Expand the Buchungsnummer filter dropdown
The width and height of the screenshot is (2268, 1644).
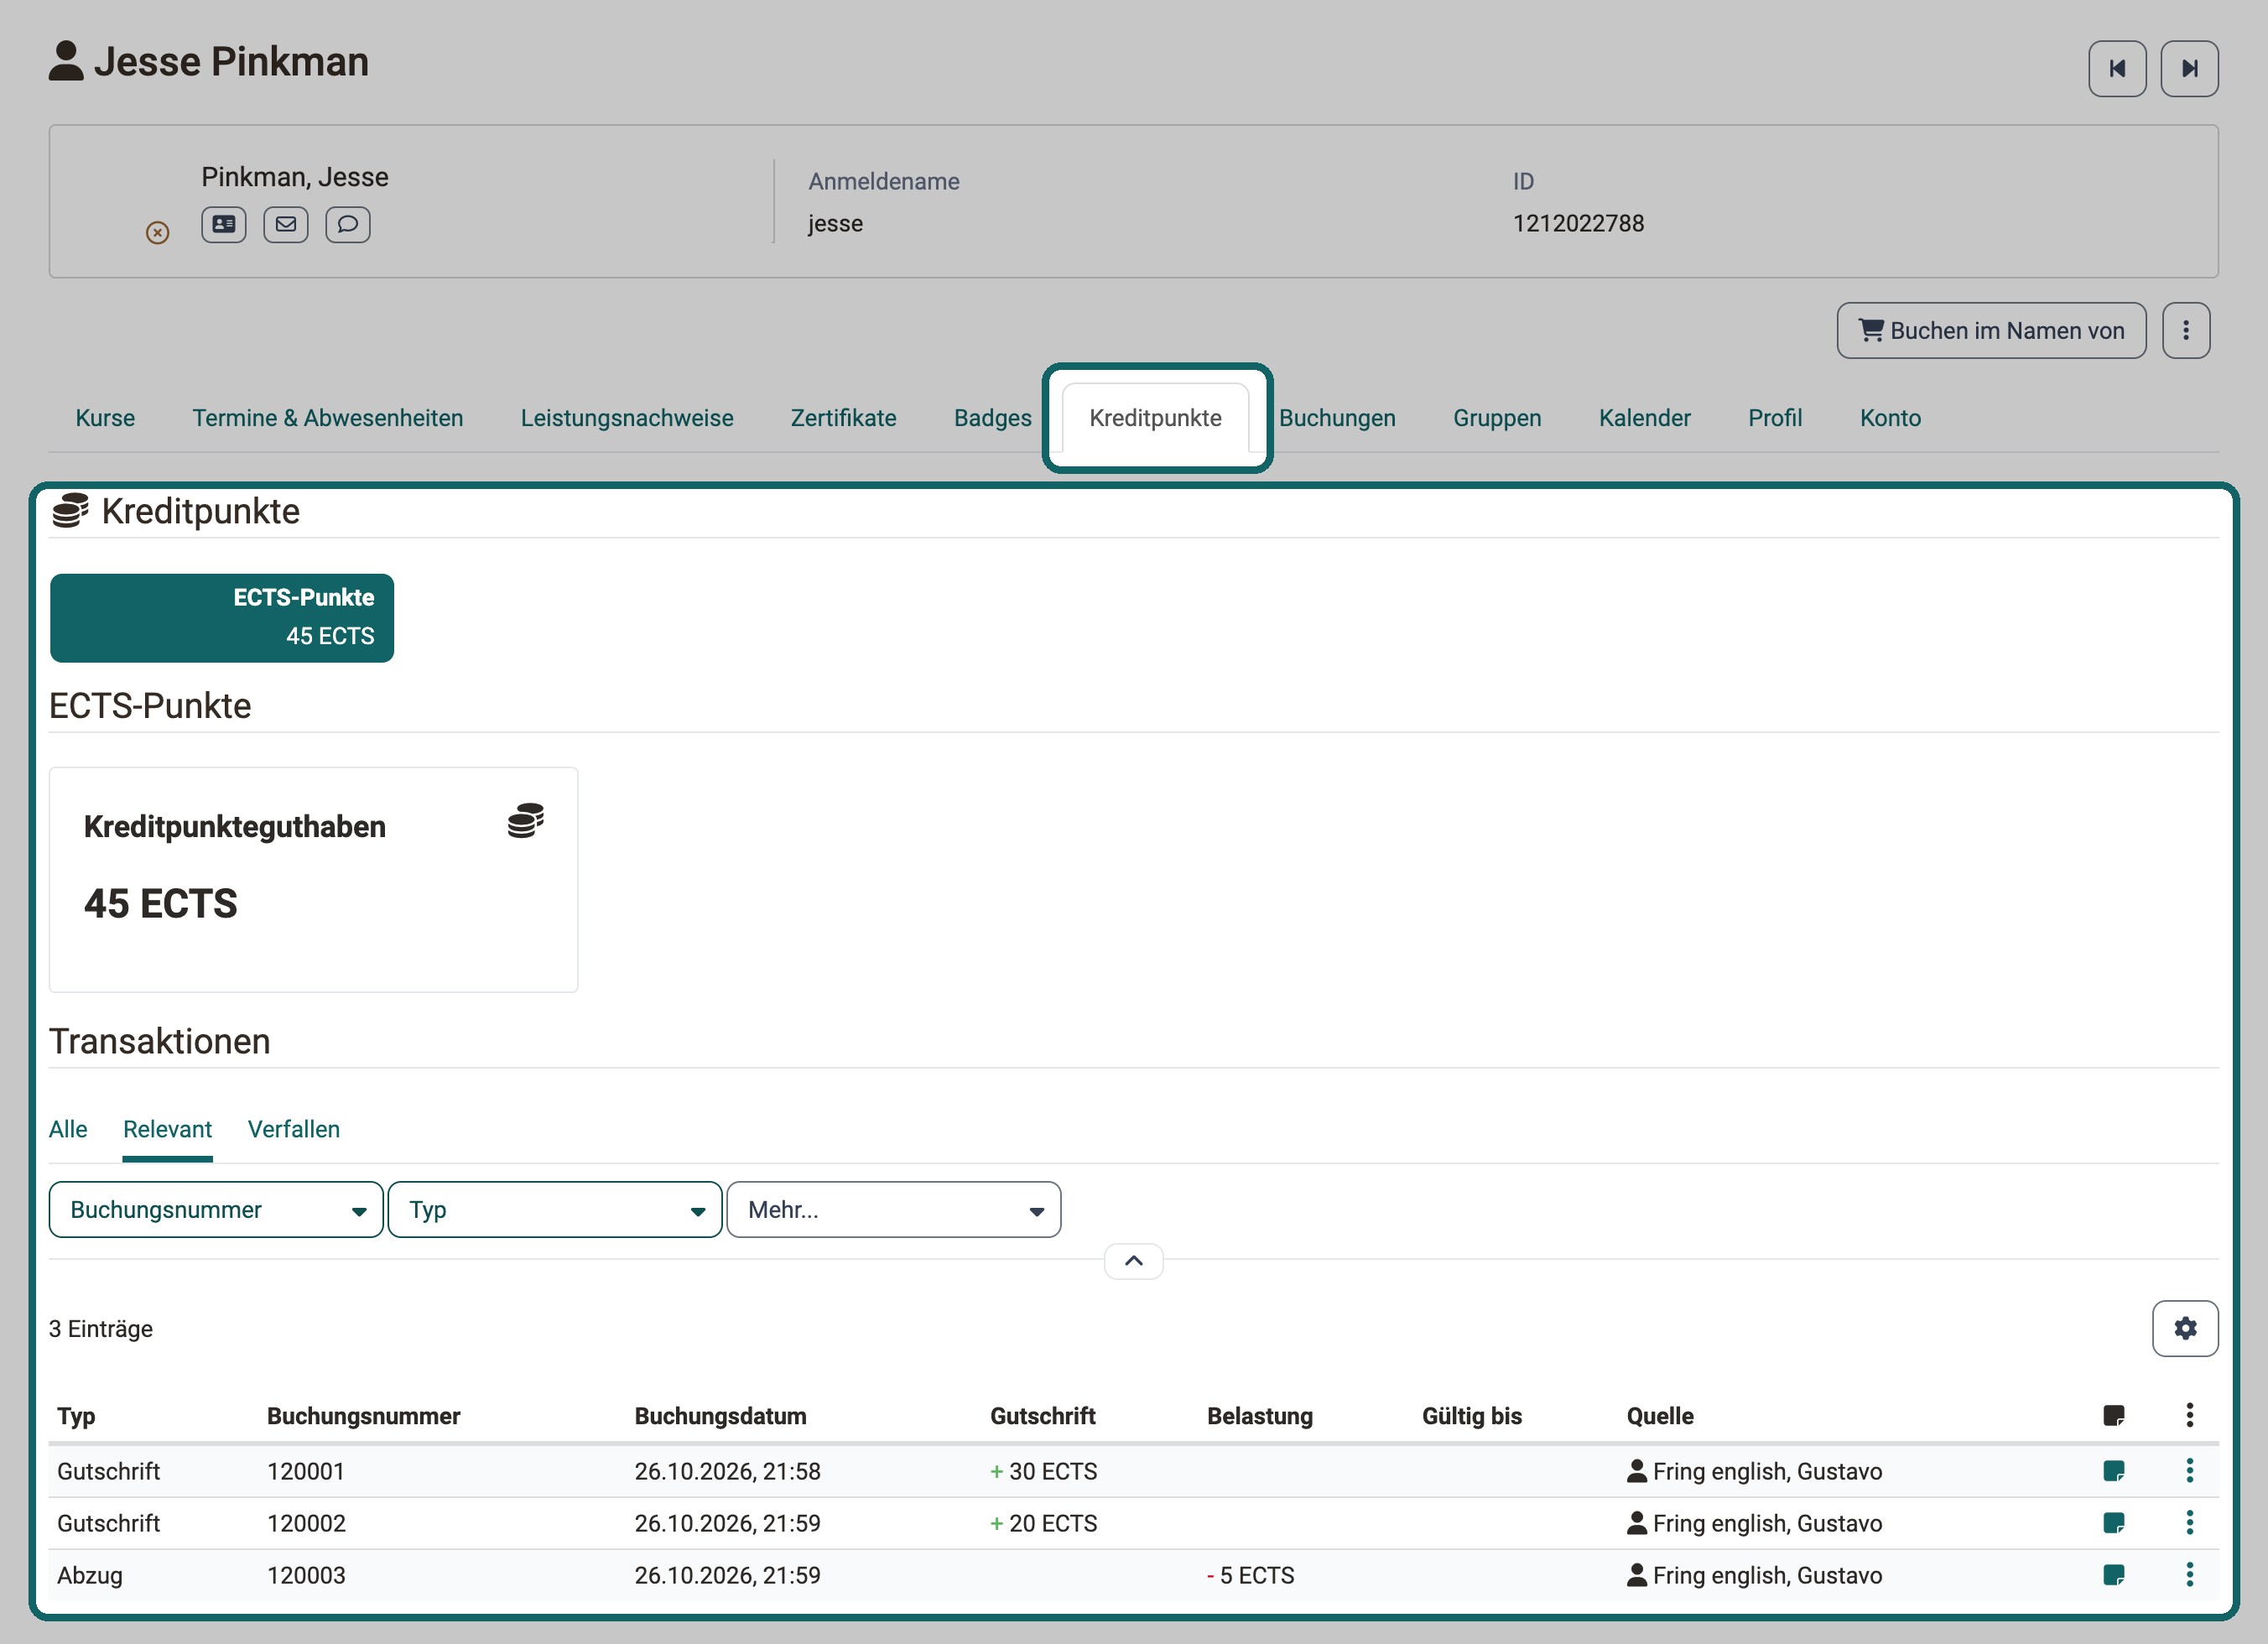coord(216,1210)
